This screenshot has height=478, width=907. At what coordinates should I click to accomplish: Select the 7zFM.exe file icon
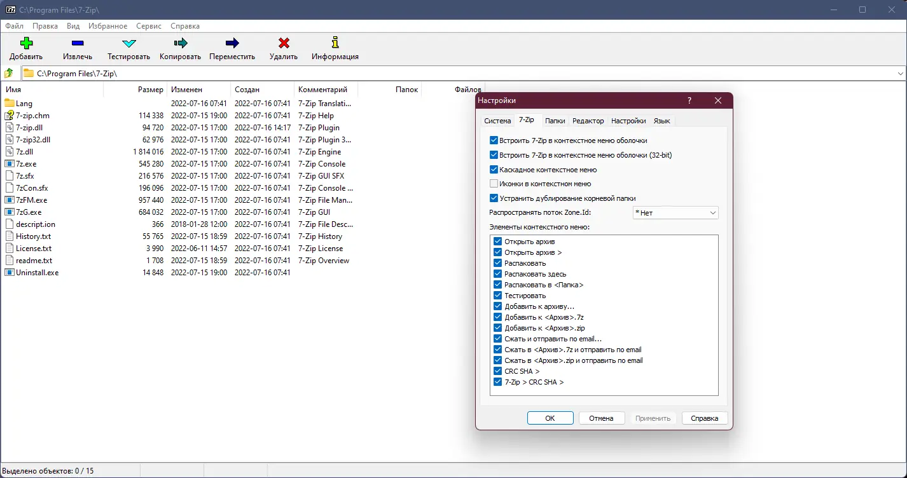coord(10,200)
